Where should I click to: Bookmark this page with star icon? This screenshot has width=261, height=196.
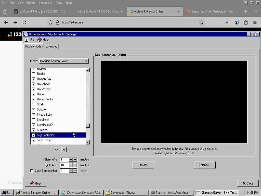(x=201, y=22)
